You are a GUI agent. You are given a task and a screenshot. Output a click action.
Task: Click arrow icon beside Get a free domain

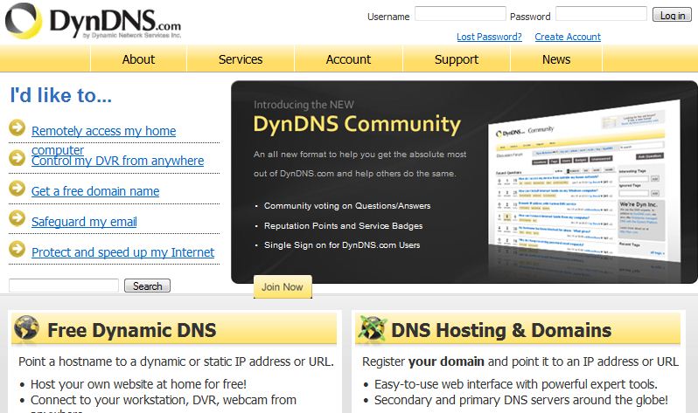coord(17,188)
